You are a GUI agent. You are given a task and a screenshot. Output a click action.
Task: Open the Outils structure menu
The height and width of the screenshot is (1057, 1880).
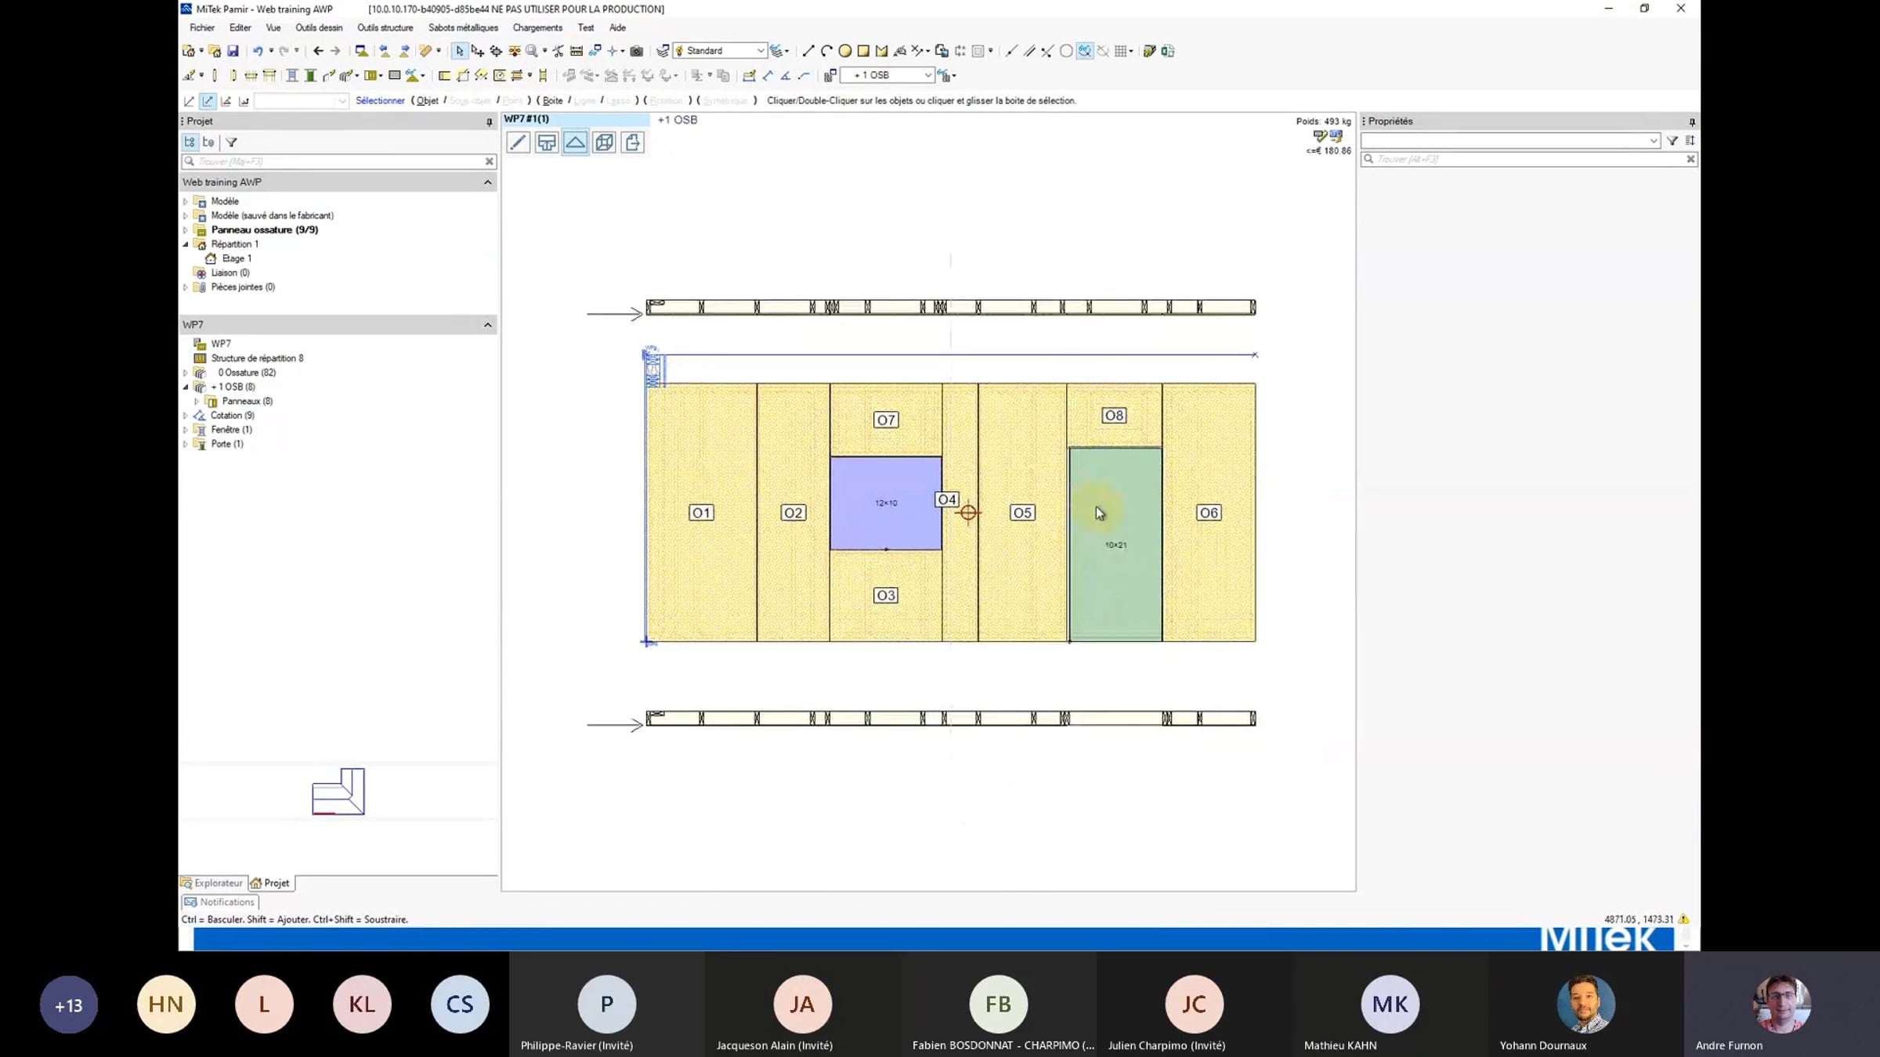pos(385,27)
